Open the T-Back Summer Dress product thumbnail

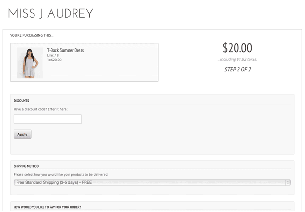coord(30,63)
